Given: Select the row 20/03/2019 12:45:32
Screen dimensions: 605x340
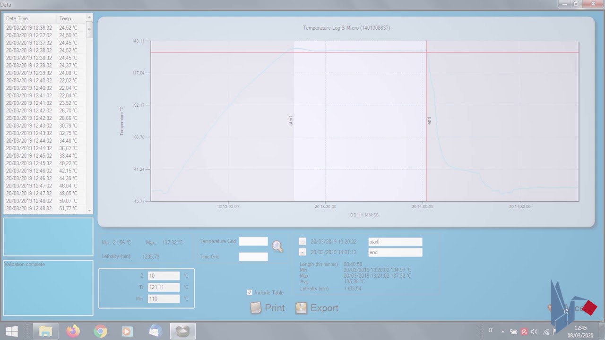Looking at the screenshot, I should coord(45,163).
